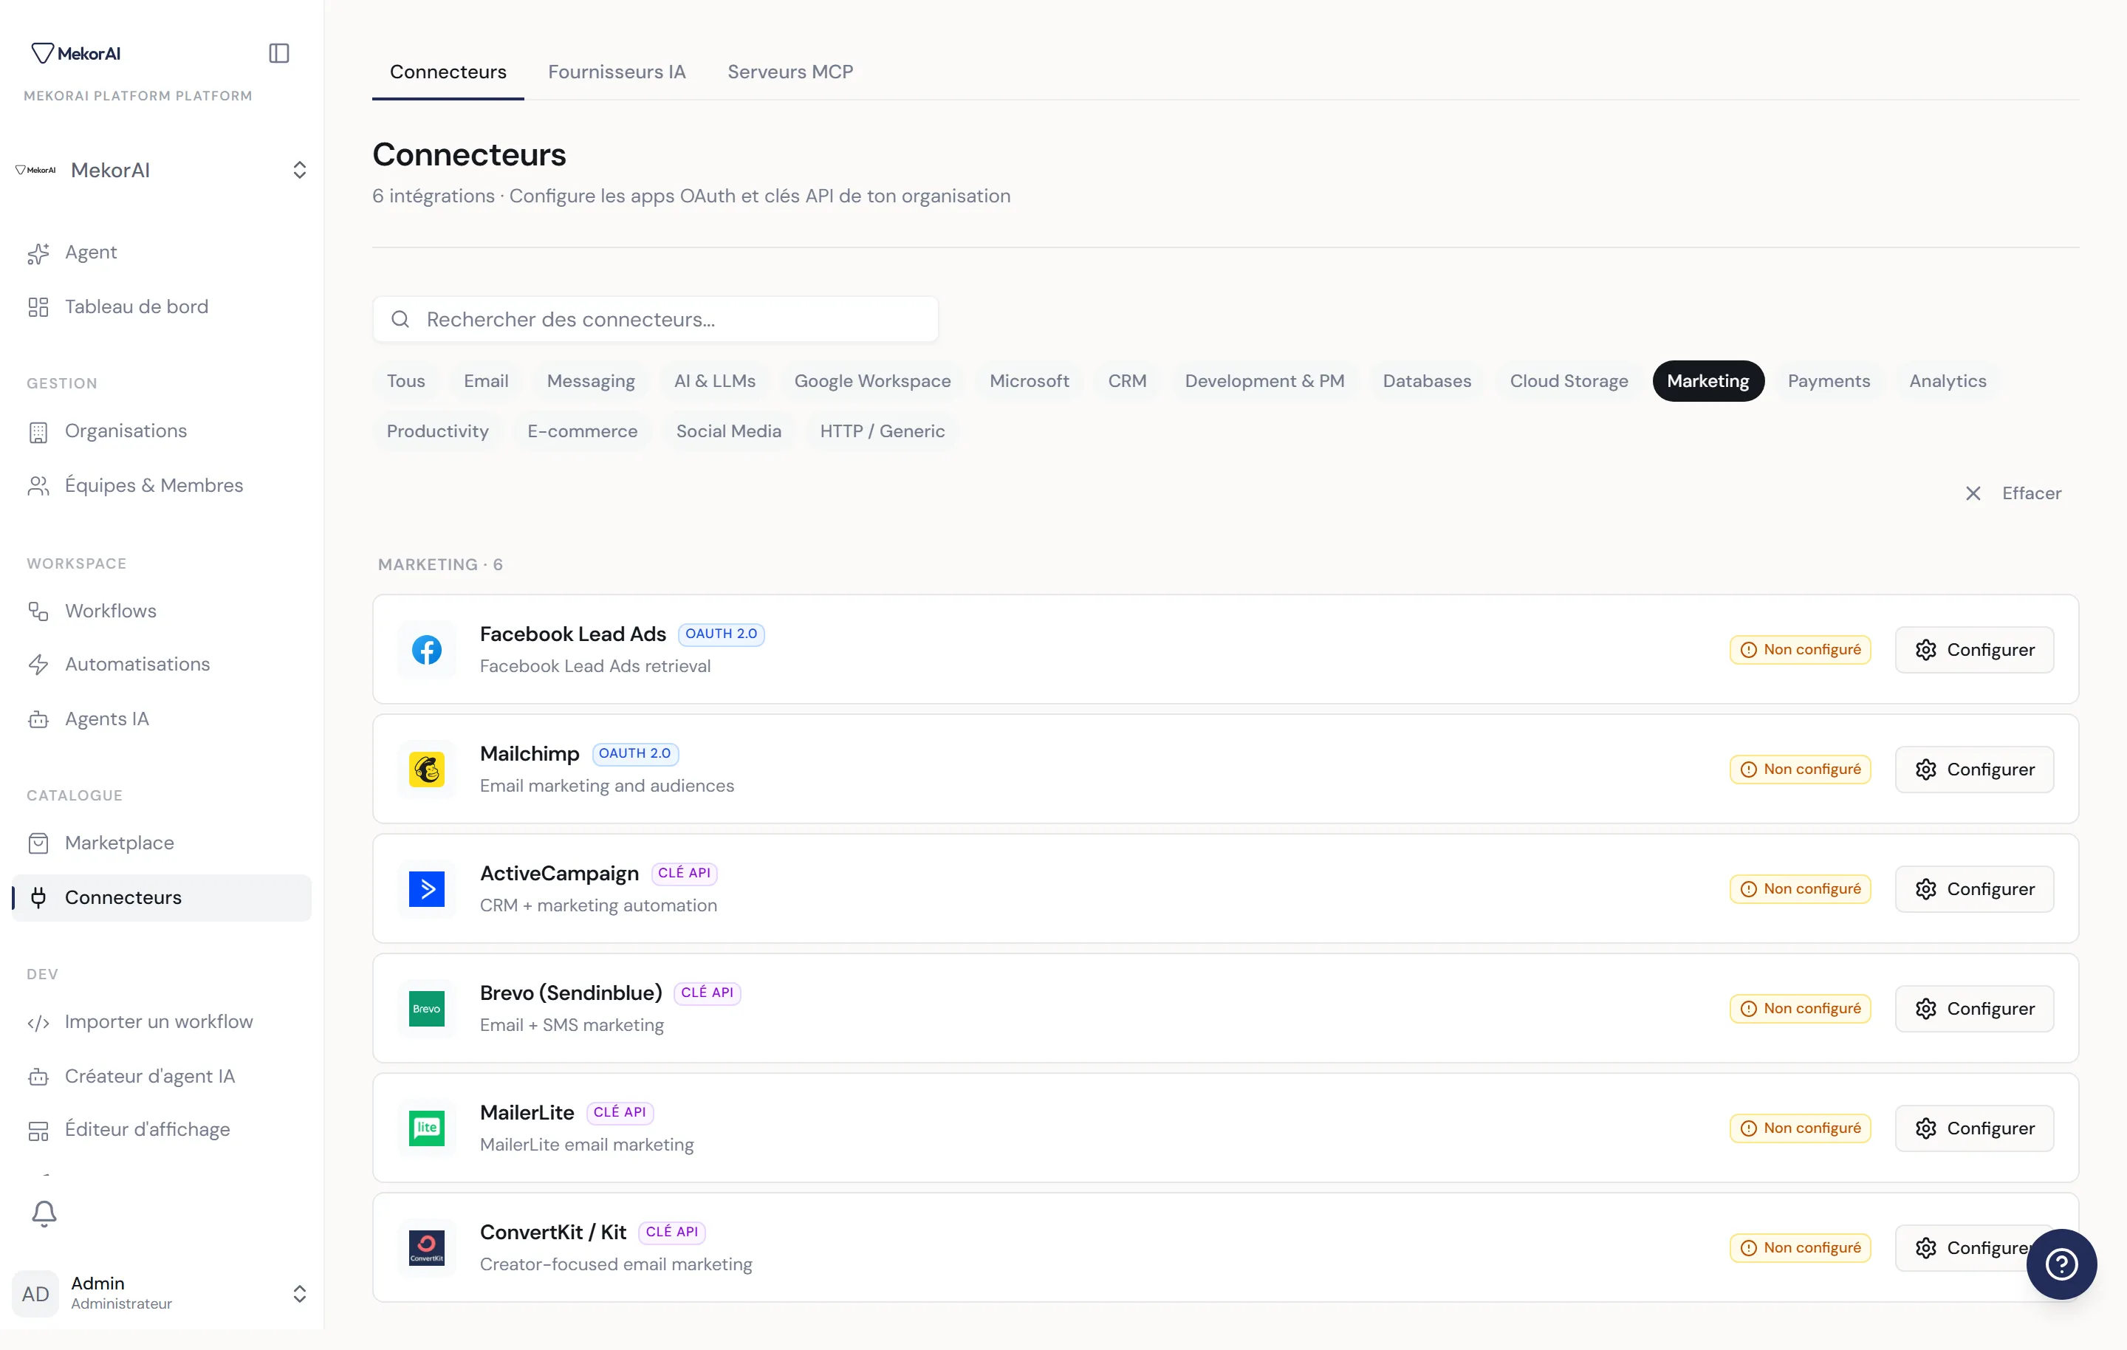Open the notifications bell
The height and width of the screenshot is (1350, 2127).
[44, 1213]
